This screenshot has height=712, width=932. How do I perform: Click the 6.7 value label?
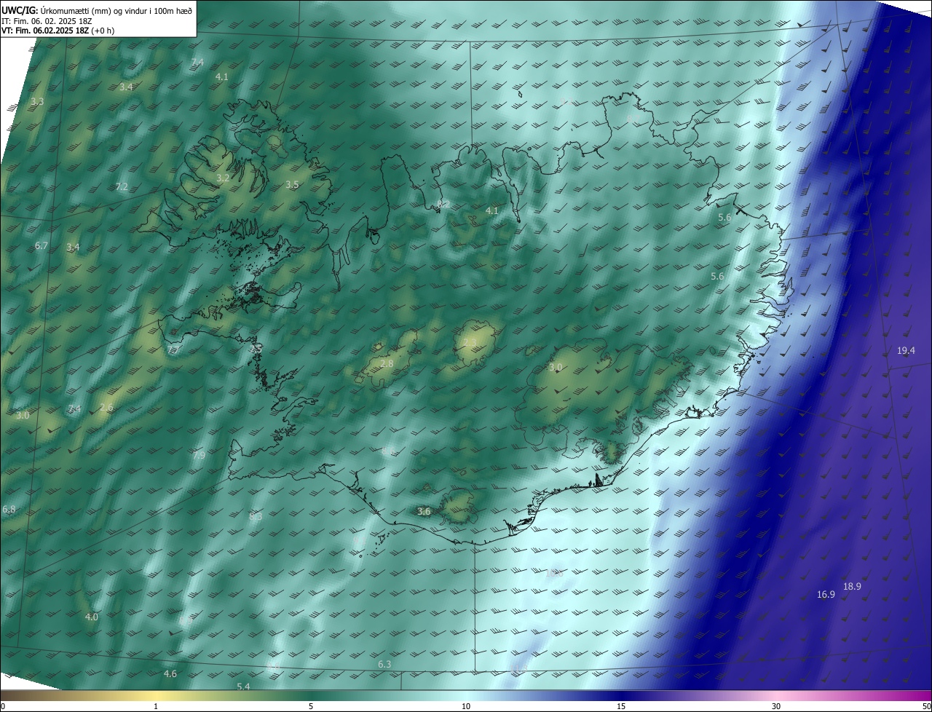tap(42, 246)
